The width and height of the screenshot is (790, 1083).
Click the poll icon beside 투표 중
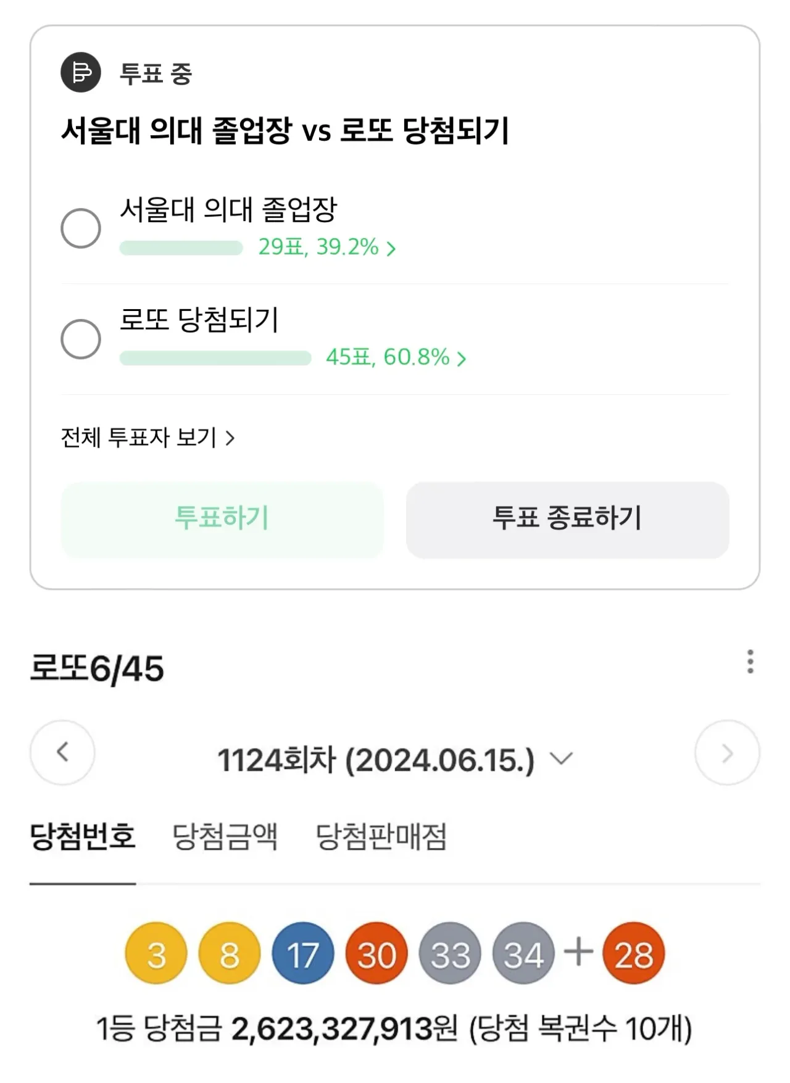tap(81, 73)
